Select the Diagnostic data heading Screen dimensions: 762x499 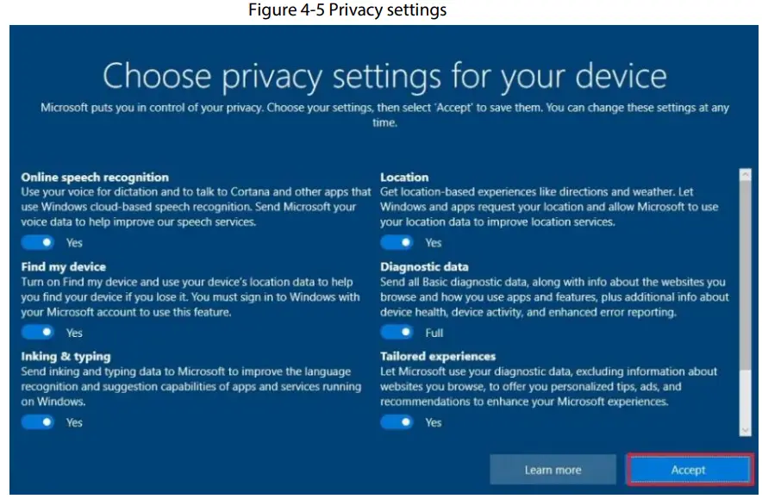pyautogui.click(x=424, y=267)
